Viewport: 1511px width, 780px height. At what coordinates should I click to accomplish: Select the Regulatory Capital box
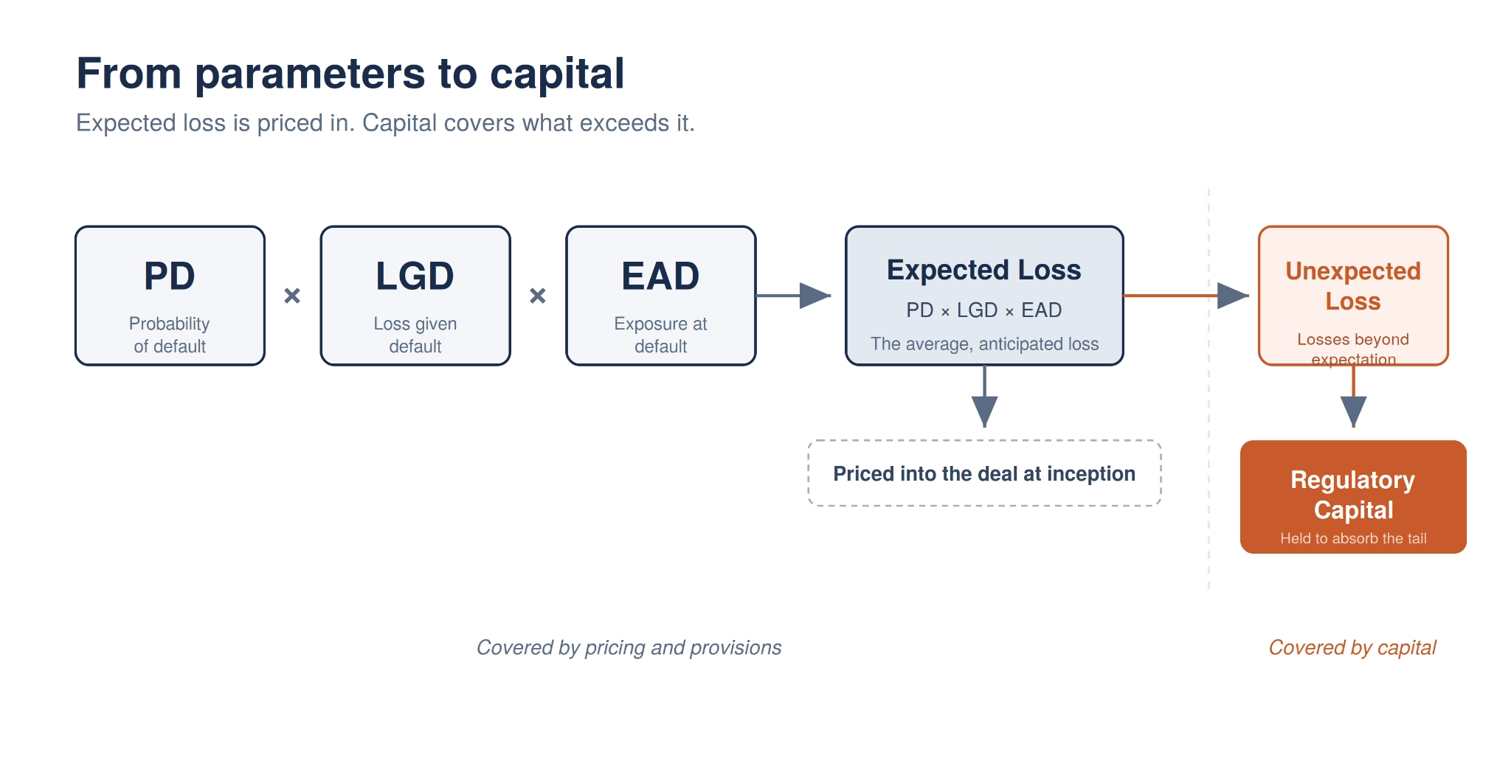click(x=1353, y=497)
